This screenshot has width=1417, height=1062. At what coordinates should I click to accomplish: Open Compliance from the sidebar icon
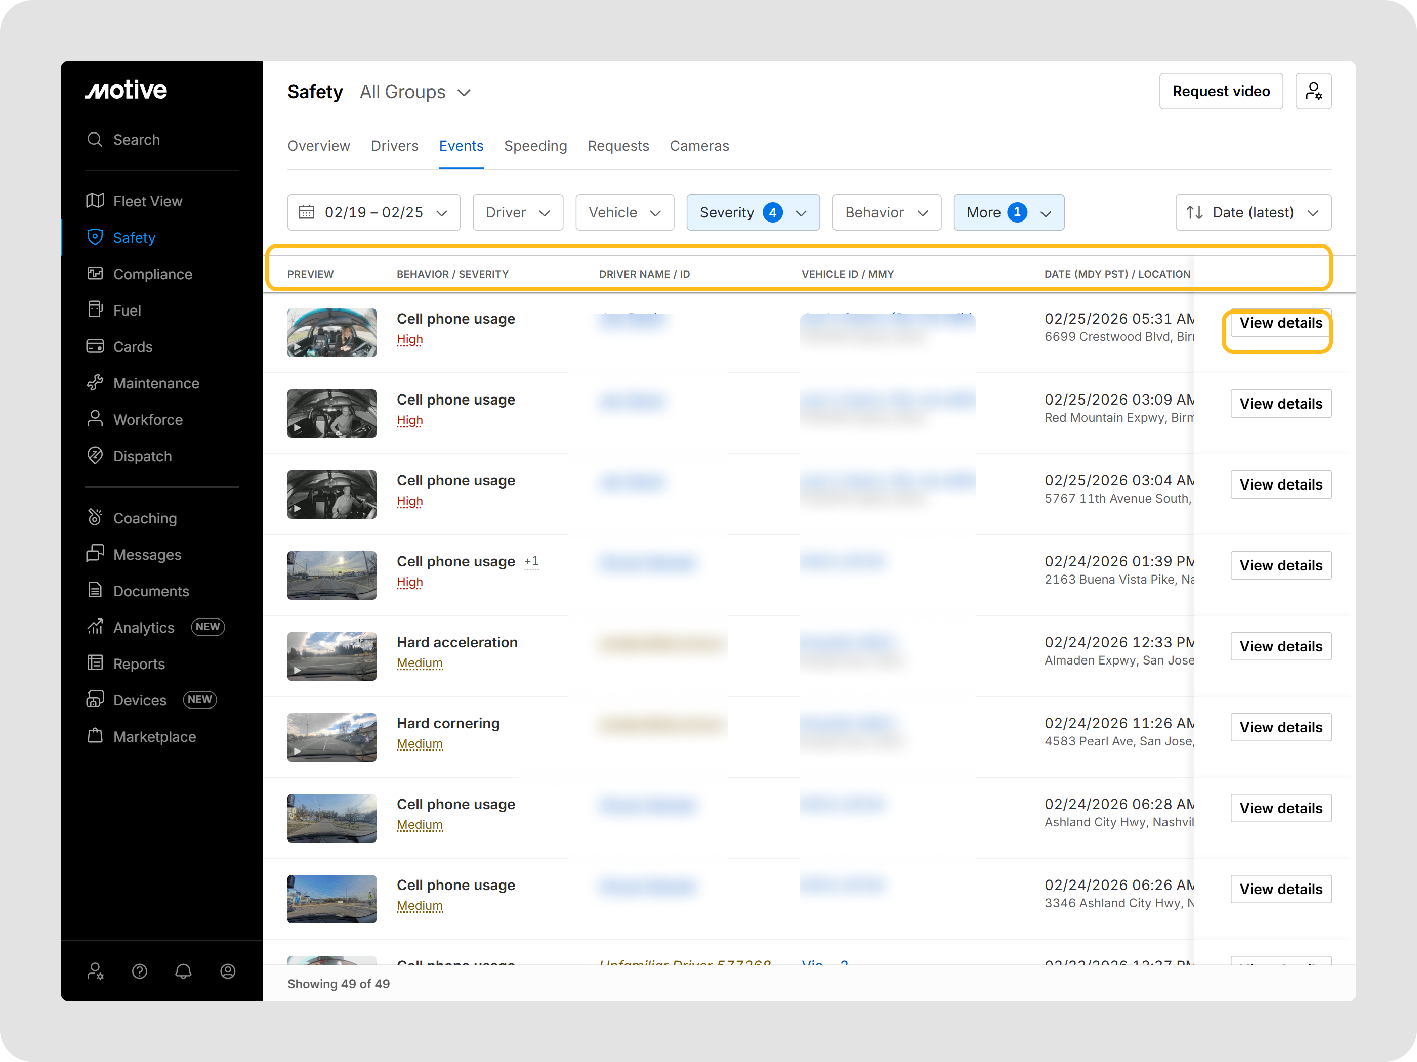pyautogui.click(x=95, y=274)
